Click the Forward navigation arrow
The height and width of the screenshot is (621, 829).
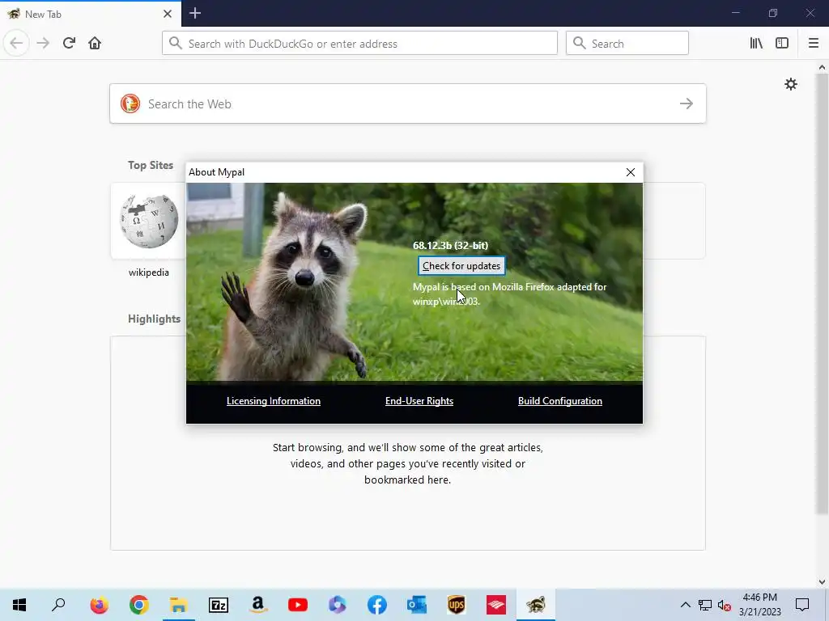pyautogui.click(x=43, y=43)
